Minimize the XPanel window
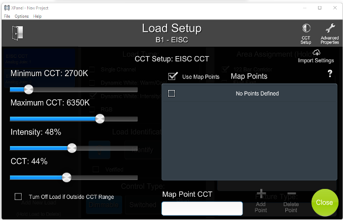 tap(305, 8)
